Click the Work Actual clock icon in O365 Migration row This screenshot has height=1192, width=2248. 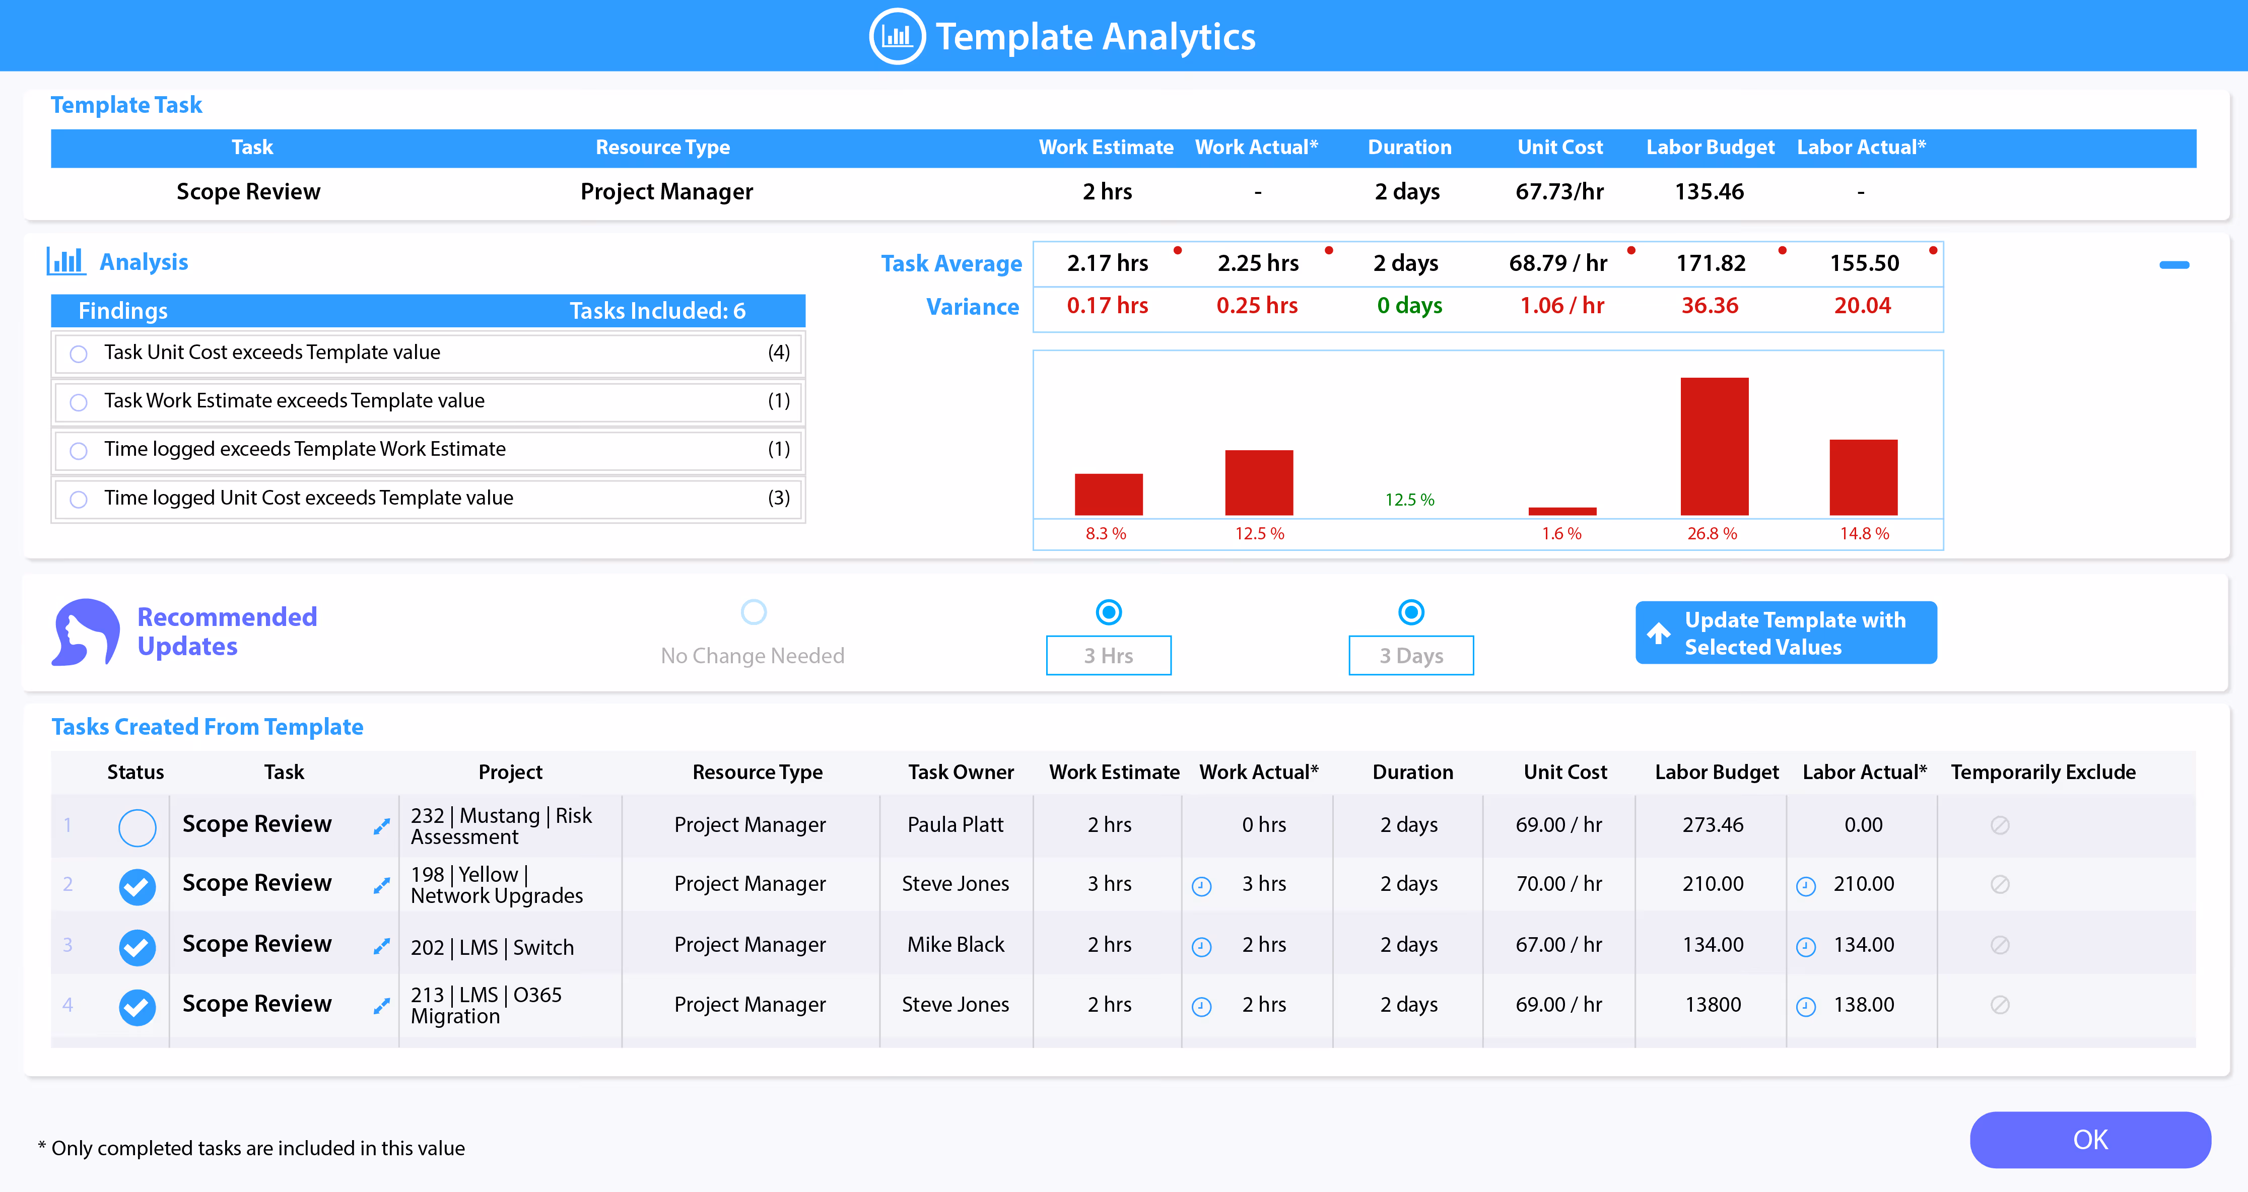click(1202, 1007)
